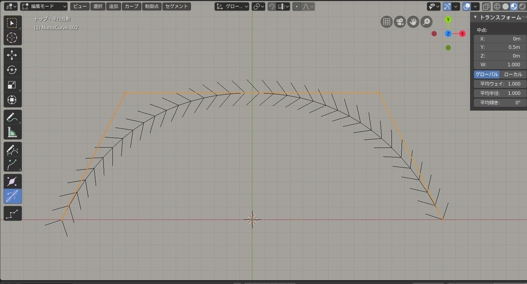Toggle viewport gizmos display
Image resolution: width=527 pixels, height=284 pixels.
447,7
